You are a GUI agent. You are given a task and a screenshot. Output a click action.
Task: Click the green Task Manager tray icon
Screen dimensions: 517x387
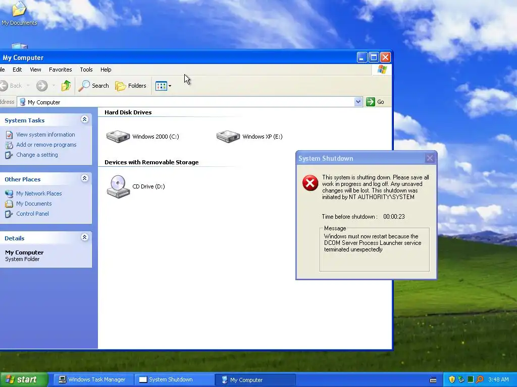[471, 380]
